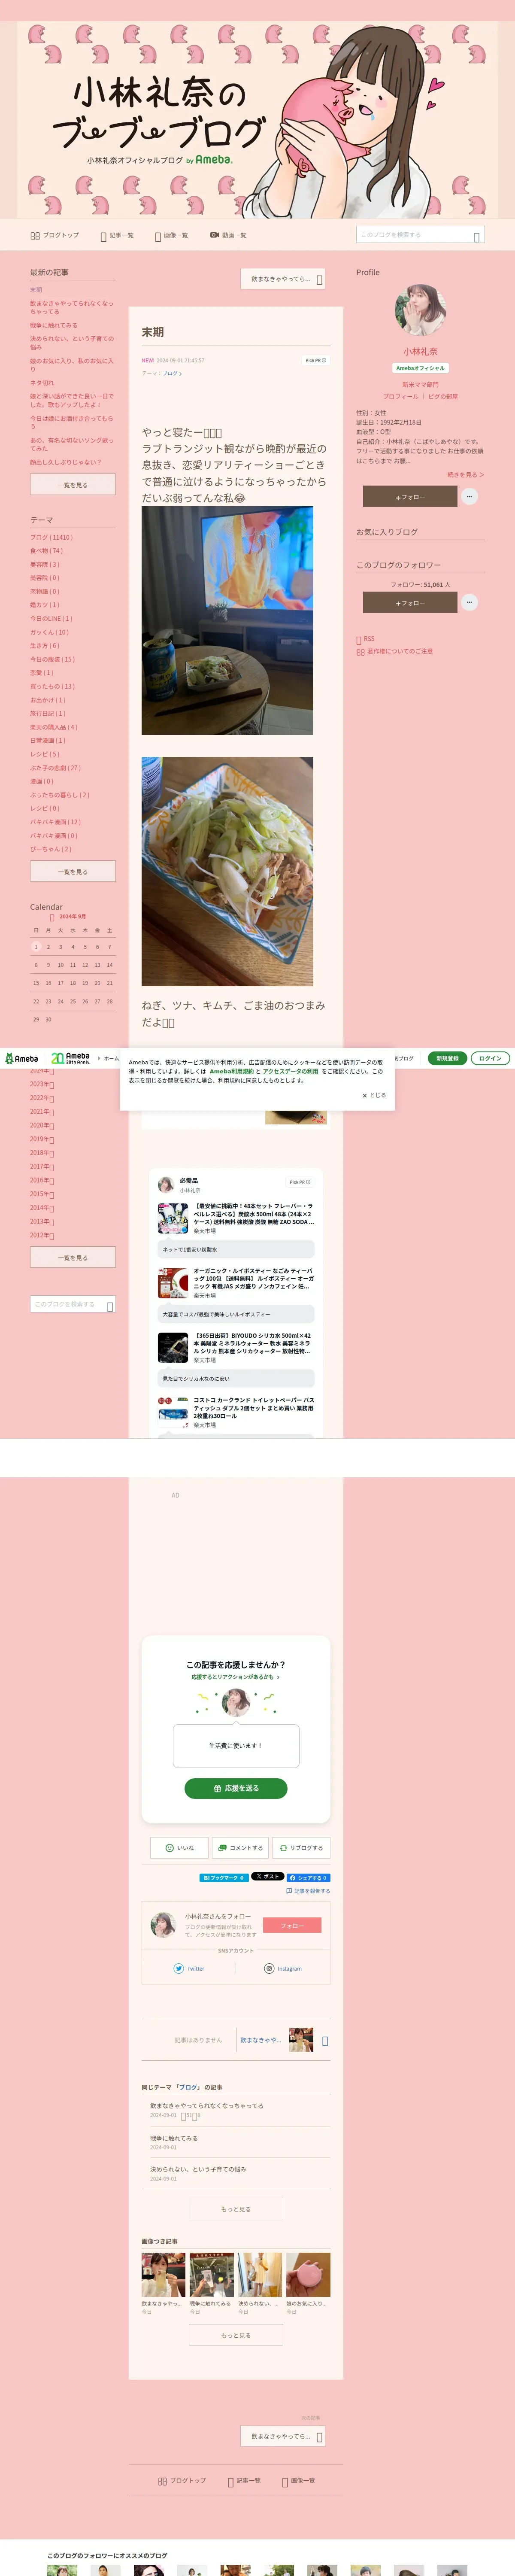515x2576 pixels.
Task: Click the profile avatar of 小林礼奈
Action: pyautogui.click(x=420, y=310)
